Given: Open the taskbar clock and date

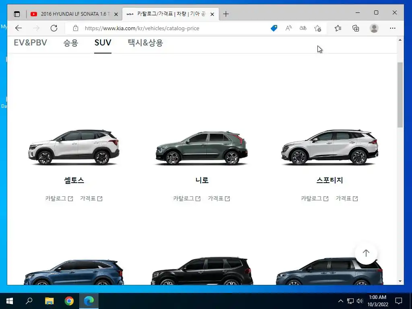Looking at the screenshot, I should [x=377, y=301].
